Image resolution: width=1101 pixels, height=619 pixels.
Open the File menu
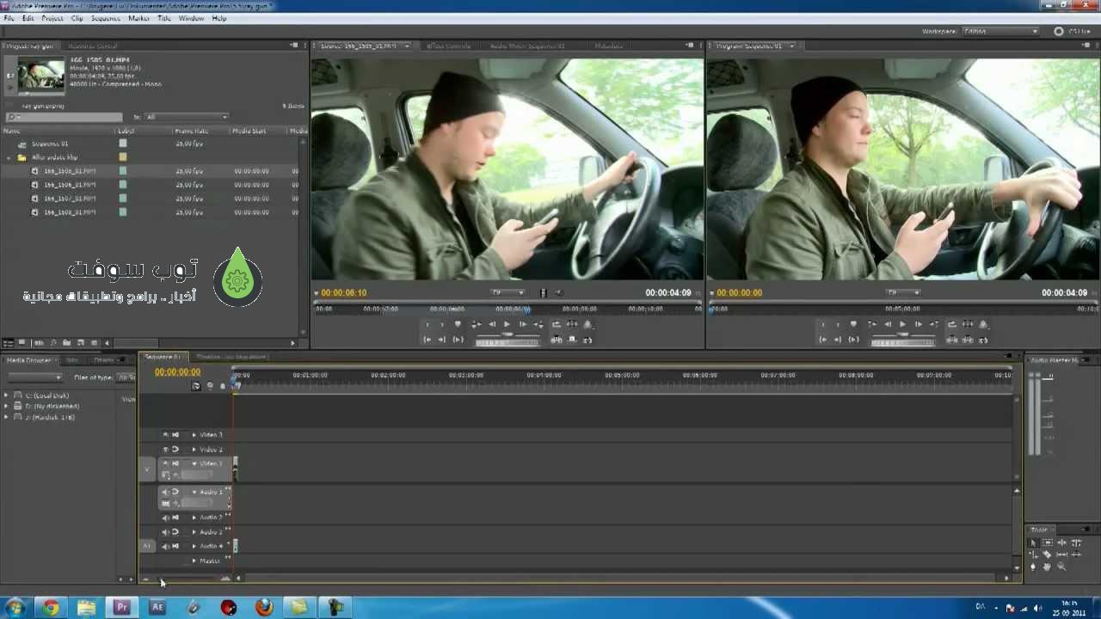click(x=9, y=18)
